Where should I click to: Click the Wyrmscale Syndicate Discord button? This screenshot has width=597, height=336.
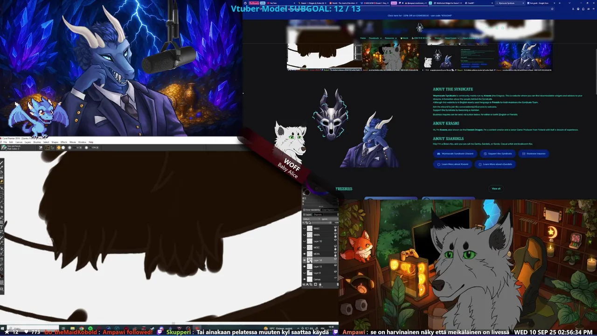pyautogui.click(x=455, y=154)
